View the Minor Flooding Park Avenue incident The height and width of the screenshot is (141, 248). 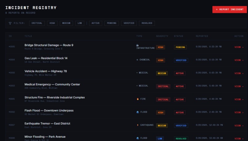(x=239, y=139)
